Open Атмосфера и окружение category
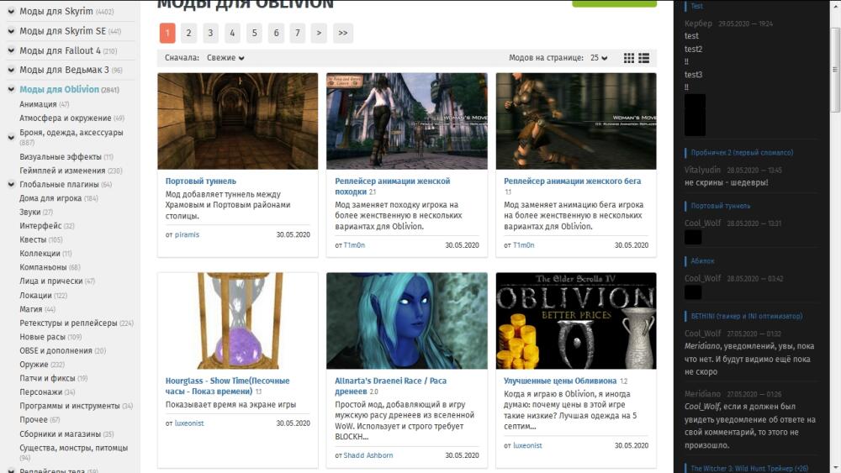This screenshot has width=841, height=473. tap(66, 118)
